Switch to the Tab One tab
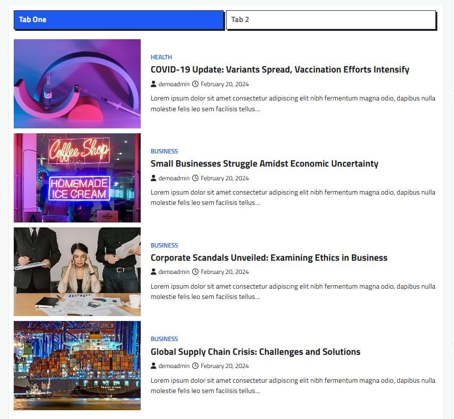Screen dimensions: 454x419 click(x=119, y=20)
